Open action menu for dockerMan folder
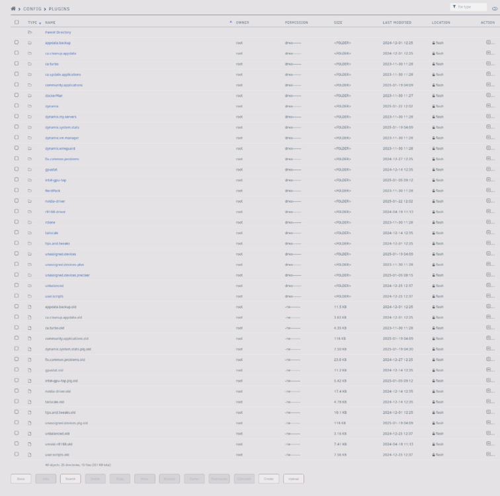This screenshot has width=500, height=496. tap(490, 95)
